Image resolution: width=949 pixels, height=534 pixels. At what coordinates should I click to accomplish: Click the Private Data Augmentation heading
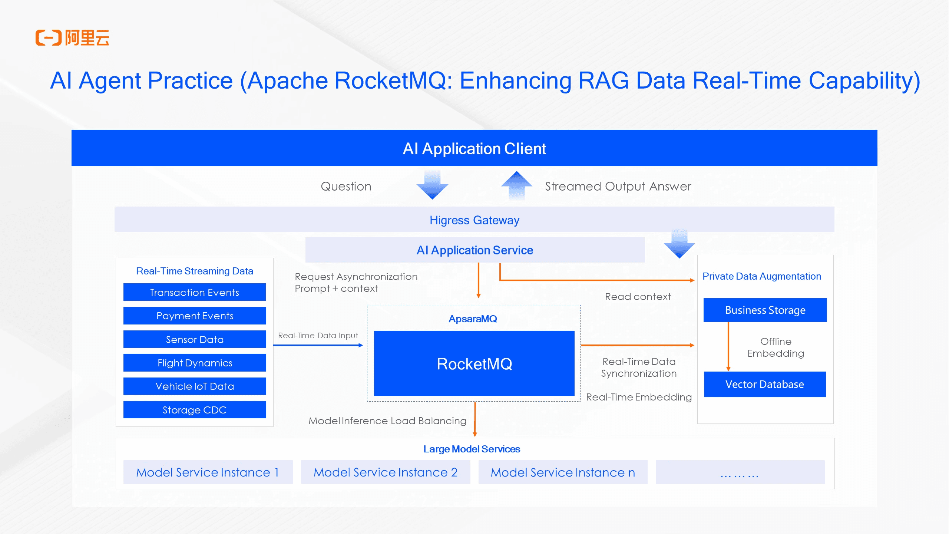762,276
